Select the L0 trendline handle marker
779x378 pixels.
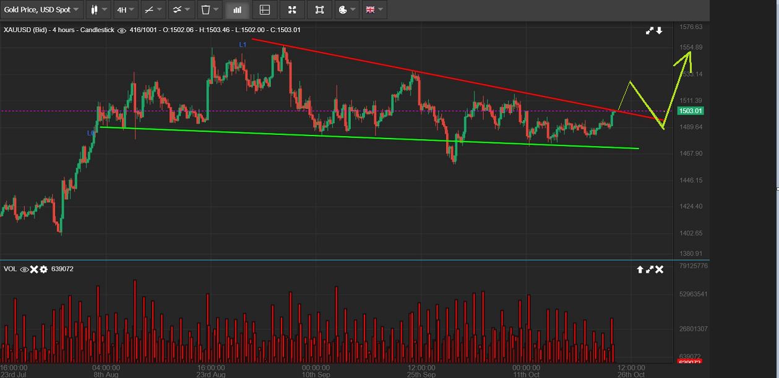pos(90,133)
